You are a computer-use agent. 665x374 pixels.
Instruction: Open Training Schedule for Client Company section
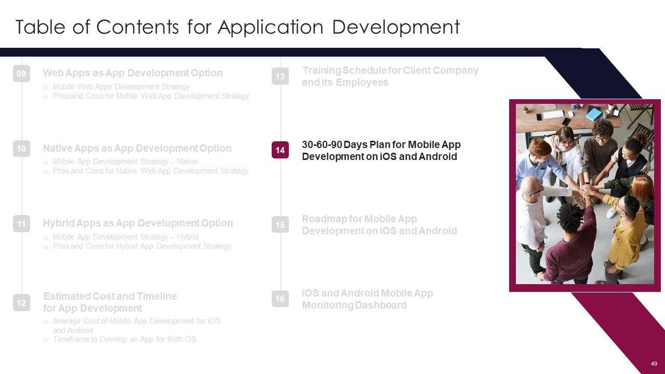click(x=390, y=76)
